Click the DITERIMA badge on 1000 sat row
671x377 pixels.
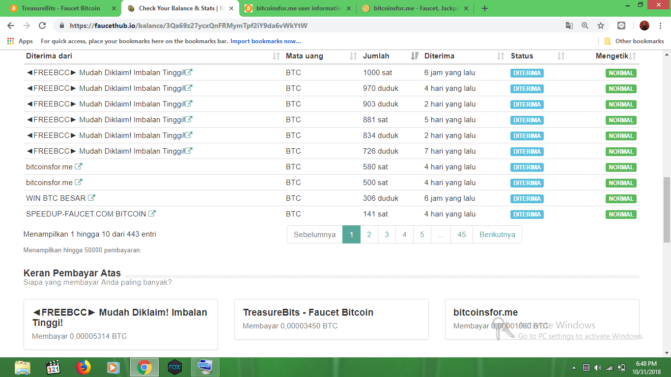tap(527, 73)
